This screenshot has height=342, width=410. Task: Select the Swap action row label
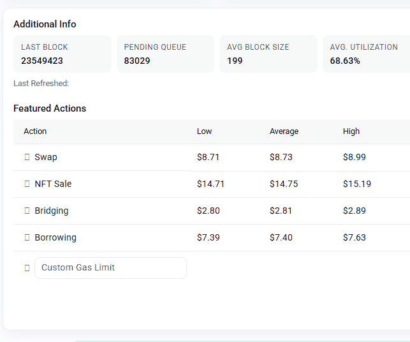46,157
